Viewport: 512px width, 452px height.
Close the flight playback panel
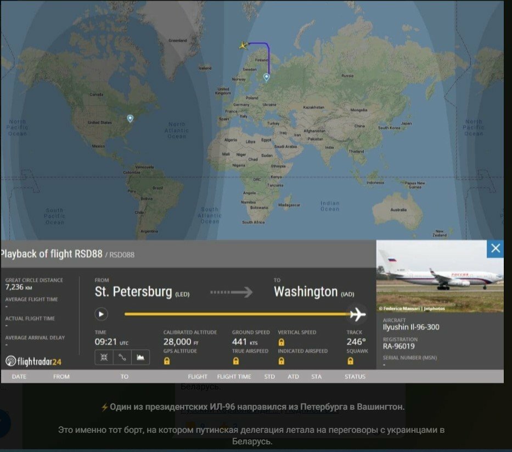tap(496, 248)
